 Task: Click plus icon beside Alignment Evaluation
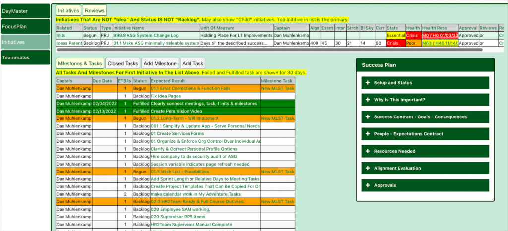pos(368,168)
